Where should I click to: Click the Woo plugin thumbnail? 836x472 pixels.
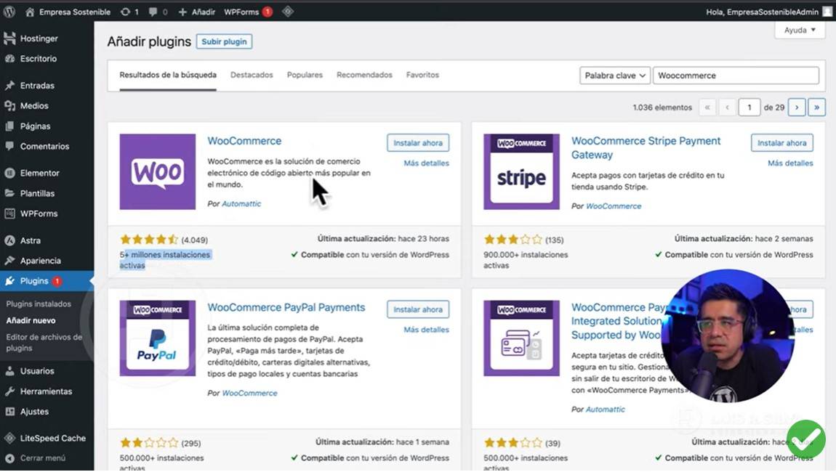(157, 171)
